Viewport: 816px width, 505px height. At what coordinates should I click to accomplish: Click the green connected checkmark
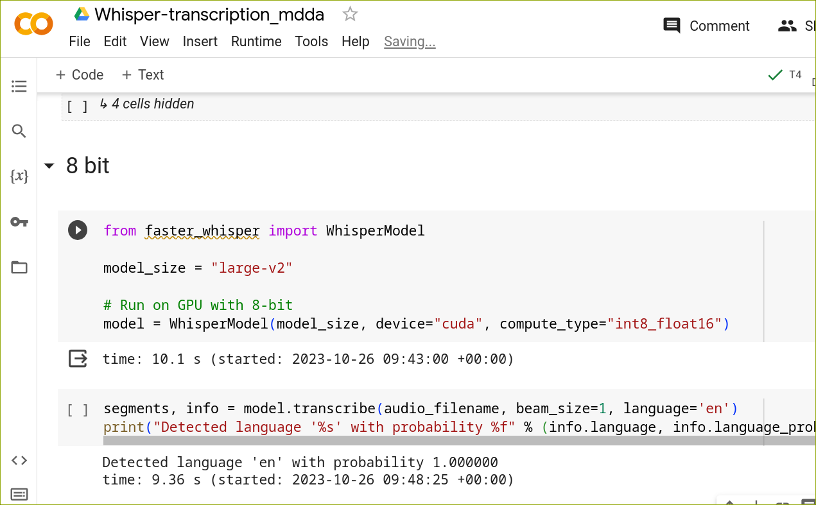775,75
